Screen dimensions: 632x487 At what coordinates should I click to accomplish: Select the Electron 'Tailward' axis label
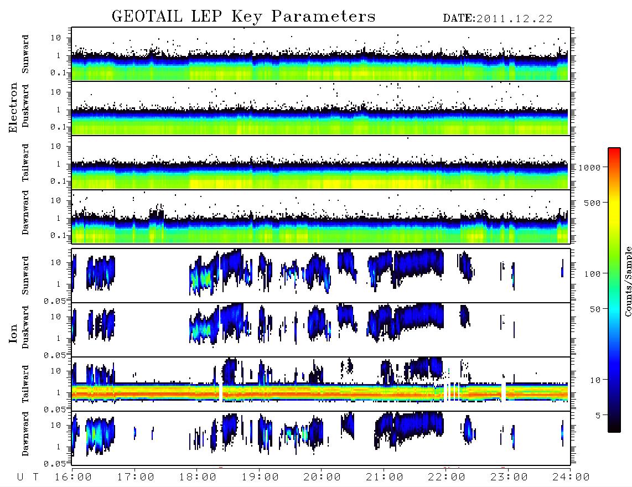25,163
